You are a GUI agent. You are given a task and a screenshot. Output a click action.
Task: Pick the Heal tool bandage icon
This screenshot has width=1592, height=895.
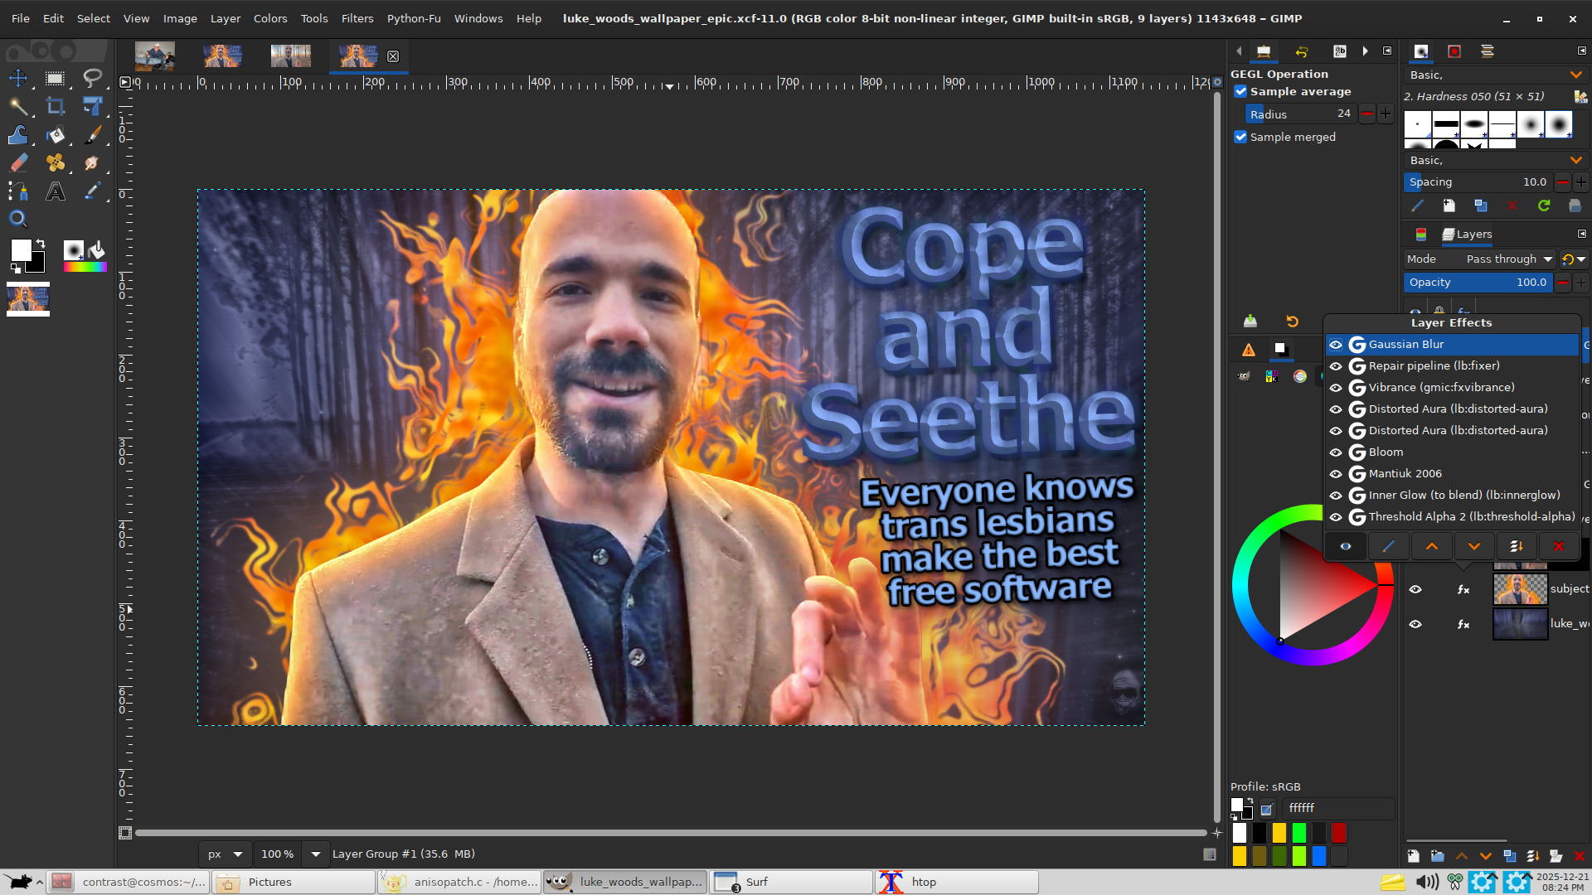[56, 163]
